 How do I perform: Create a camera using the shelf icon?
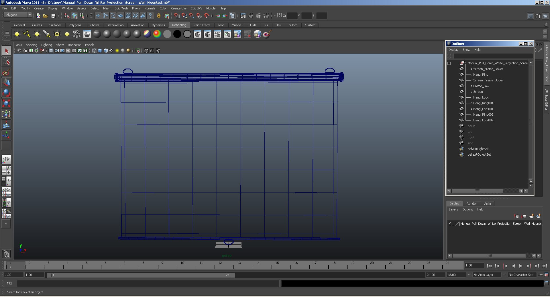point(77,34)
